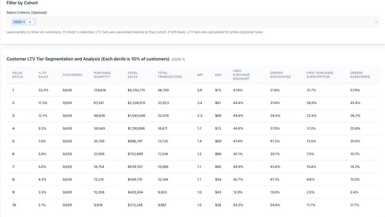Remove the 2025-1 cohort tag
The height and width of the screenshot is (217, 385).
pos(30,22)
